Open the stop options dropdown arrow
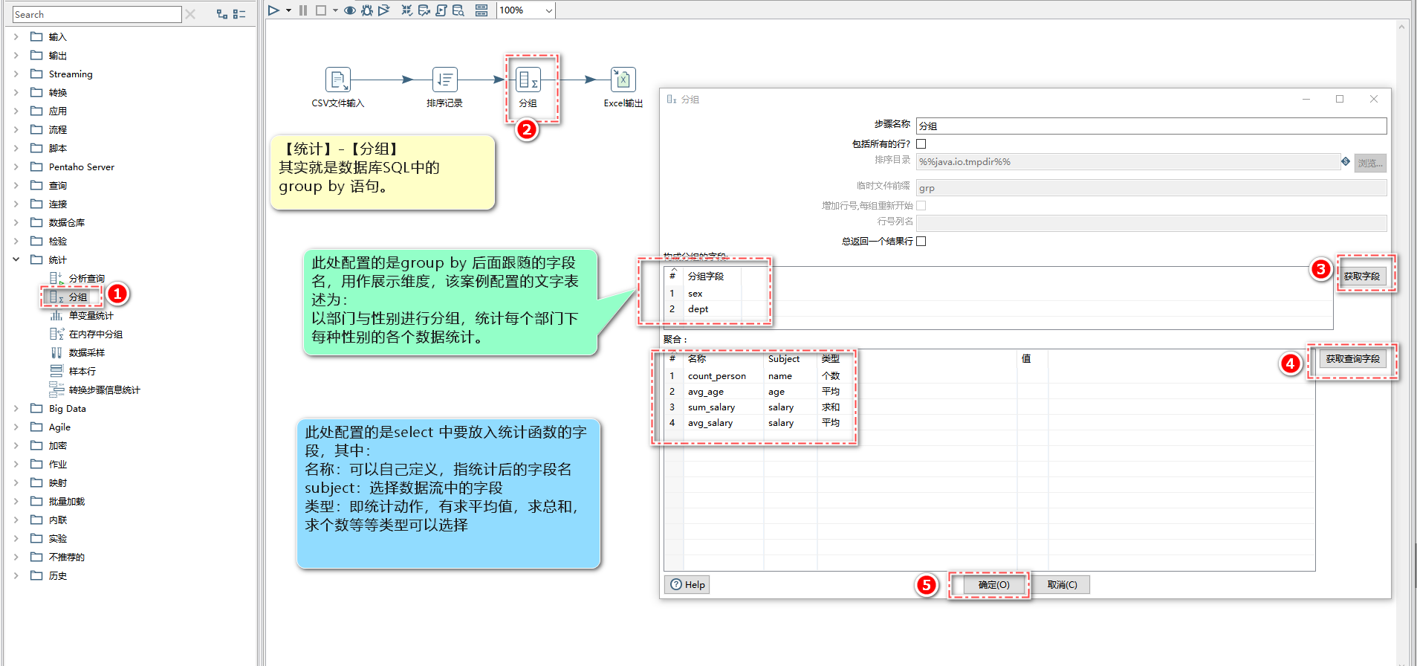 tap(335, 10)
